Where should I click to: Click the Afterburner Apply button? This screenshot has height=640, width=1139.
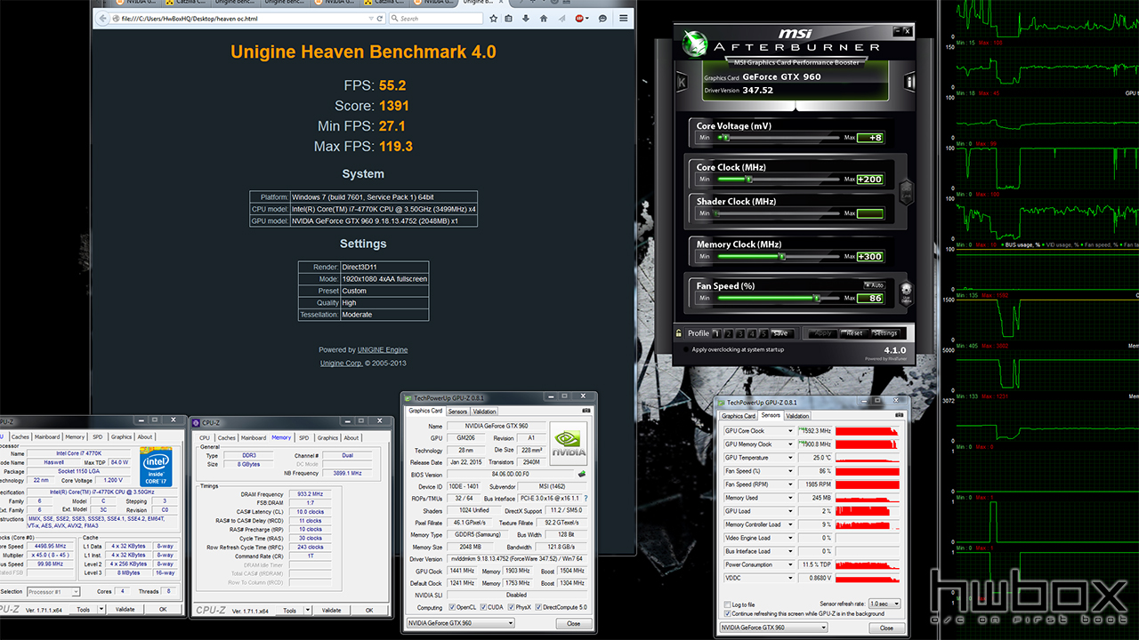[823, 333]
